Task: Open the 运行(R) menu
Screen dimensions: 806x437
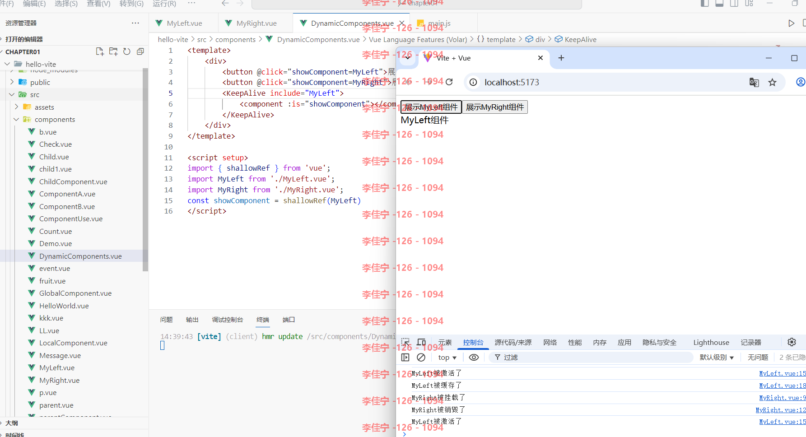Action: (x=164, y=4)
